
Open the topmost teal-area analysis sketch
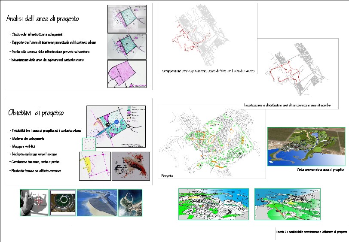click(x=127, y=19)
